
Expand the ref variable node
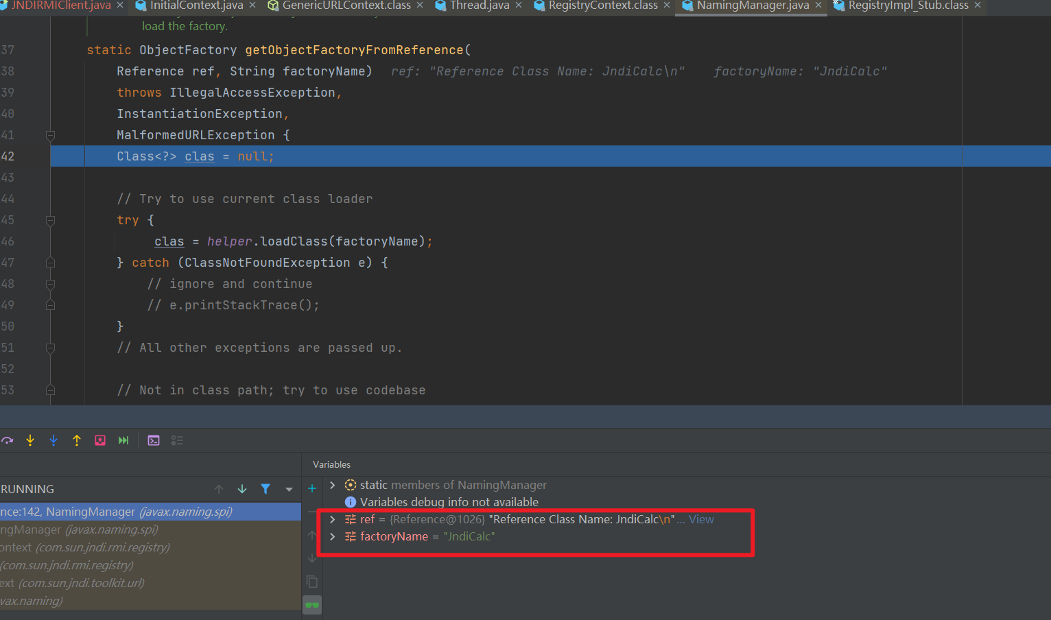333,519
